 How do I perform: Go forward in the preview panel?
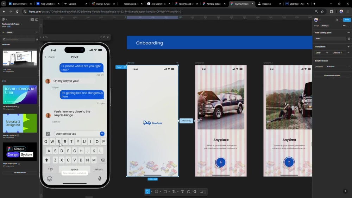click(x=44, y=37)
